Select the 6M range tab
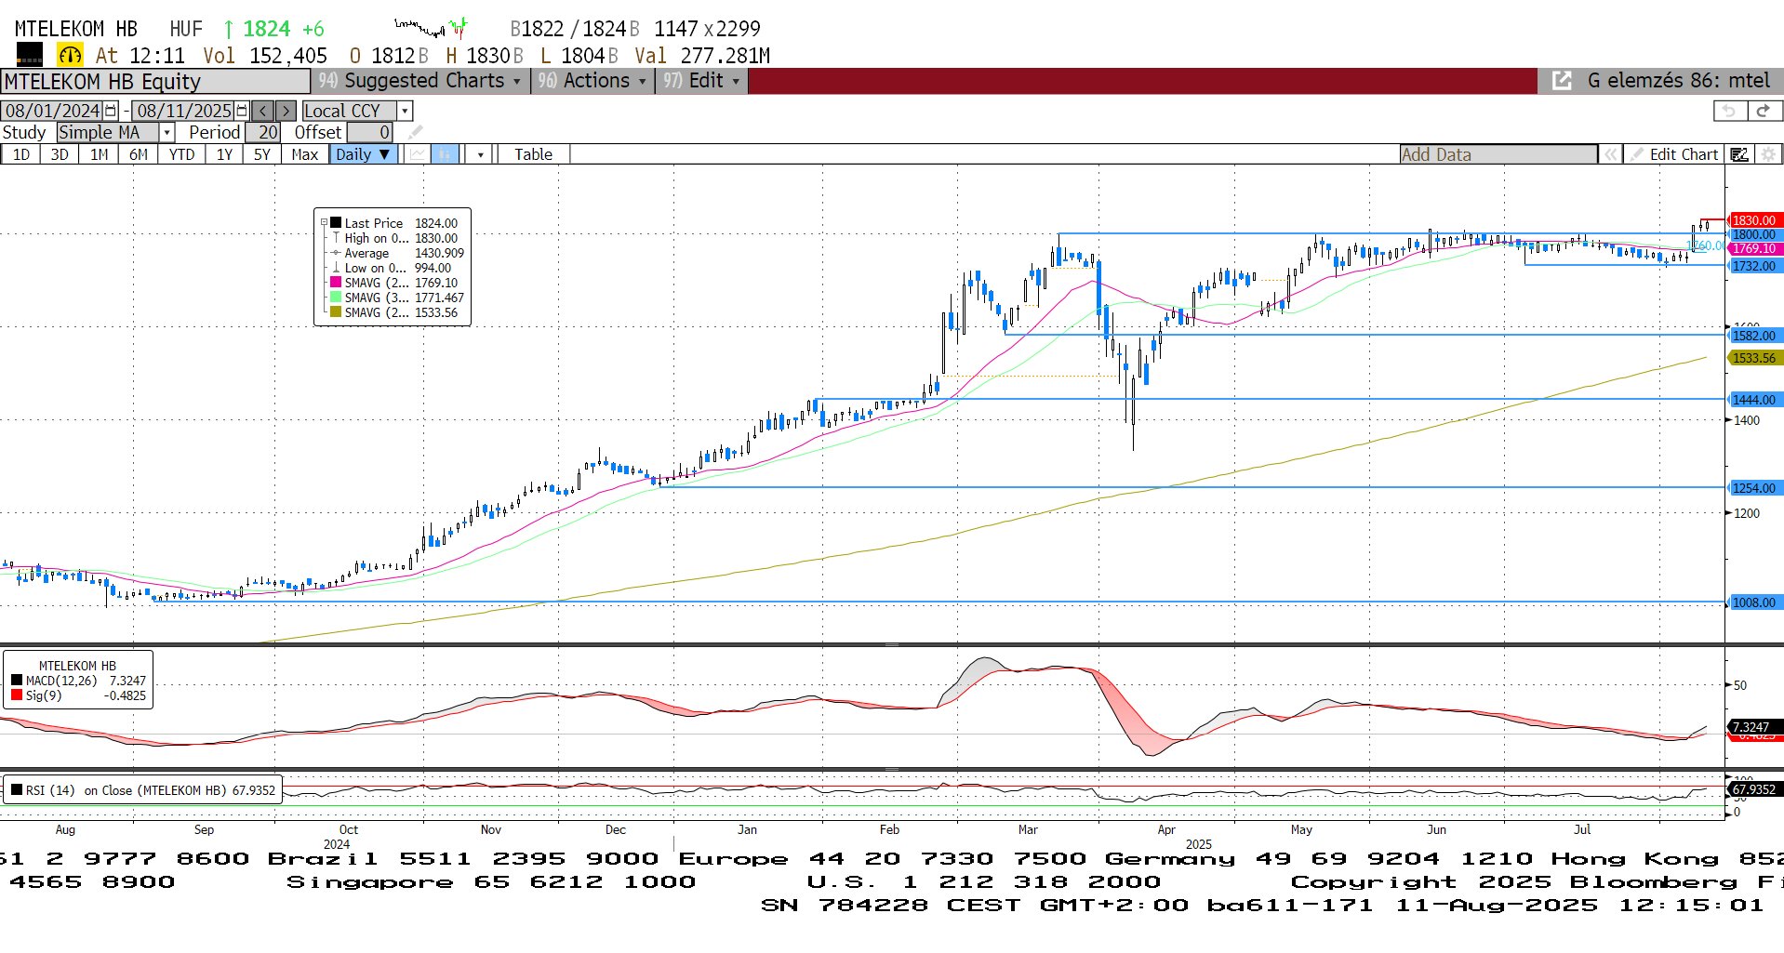1784x953 pixels. click(x=139, y=154)
